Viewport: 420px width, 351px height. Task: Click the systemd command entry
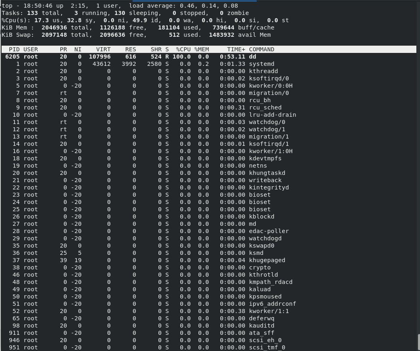point(262,64)
